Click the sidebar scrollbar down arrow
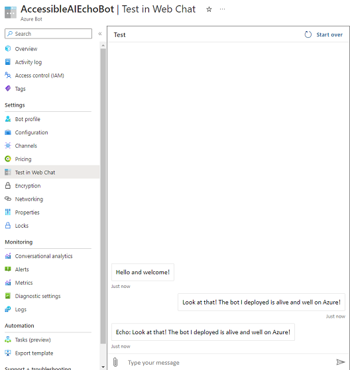 pos(103,367)
